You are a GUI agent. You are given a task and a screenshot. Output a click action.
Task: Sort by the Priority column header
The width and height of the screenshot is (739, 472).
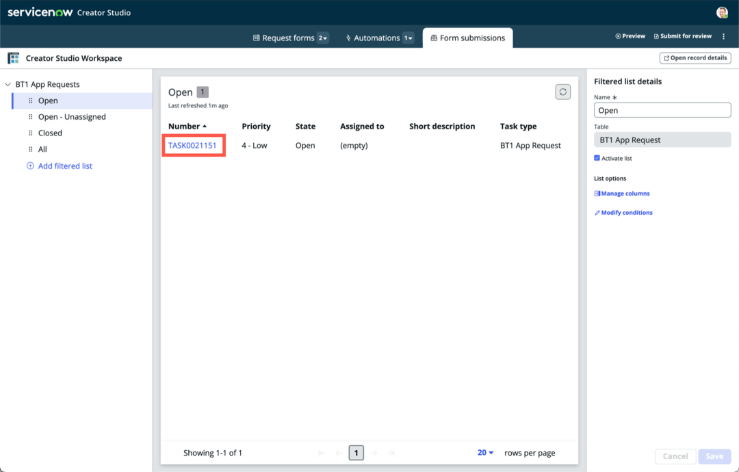256,127
